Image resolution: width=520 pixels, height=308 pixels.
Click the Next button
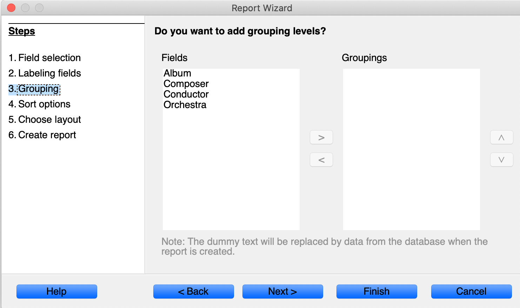pos(282,292)
